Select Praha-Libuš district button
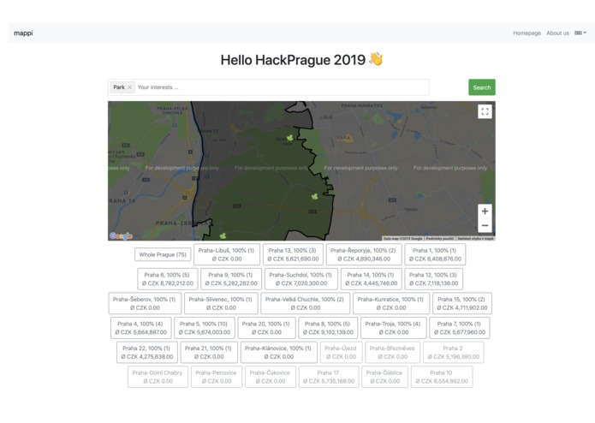This screenshot has width=595, height=423. pos(227,254)
